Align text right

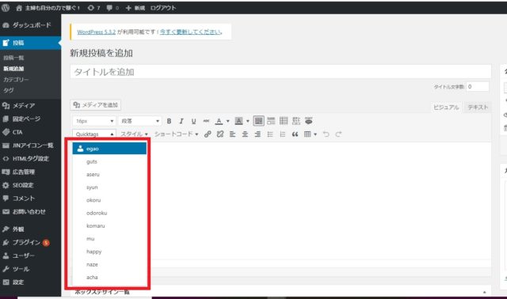257,134
